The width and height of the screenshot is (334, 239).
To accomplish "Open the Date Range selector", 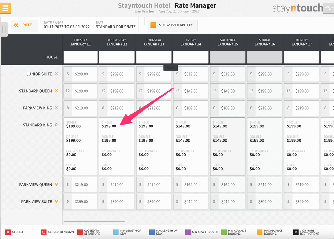I will pyautogui.click(x=67, y=25).
